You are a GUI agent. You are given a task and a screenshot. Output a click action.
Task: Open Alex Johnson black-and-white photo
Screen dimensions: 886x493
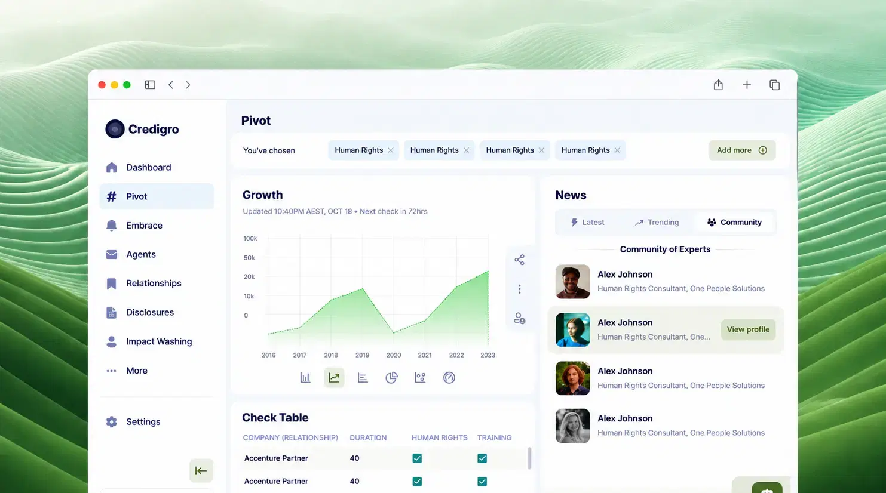pyautogui.click(x=572, y=426)
